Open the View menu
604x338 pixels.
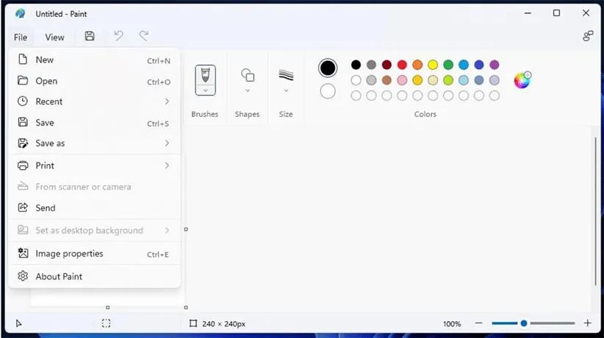tap(54, 37)
